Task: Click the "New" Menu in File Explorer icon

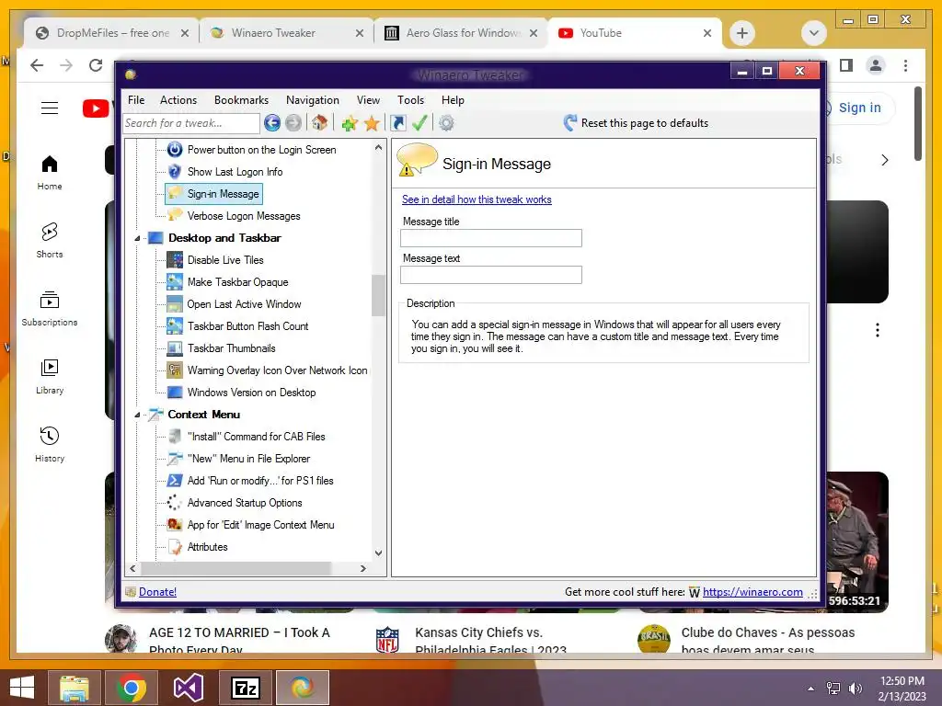Action: pyautogui.click(x=174, y=459)
